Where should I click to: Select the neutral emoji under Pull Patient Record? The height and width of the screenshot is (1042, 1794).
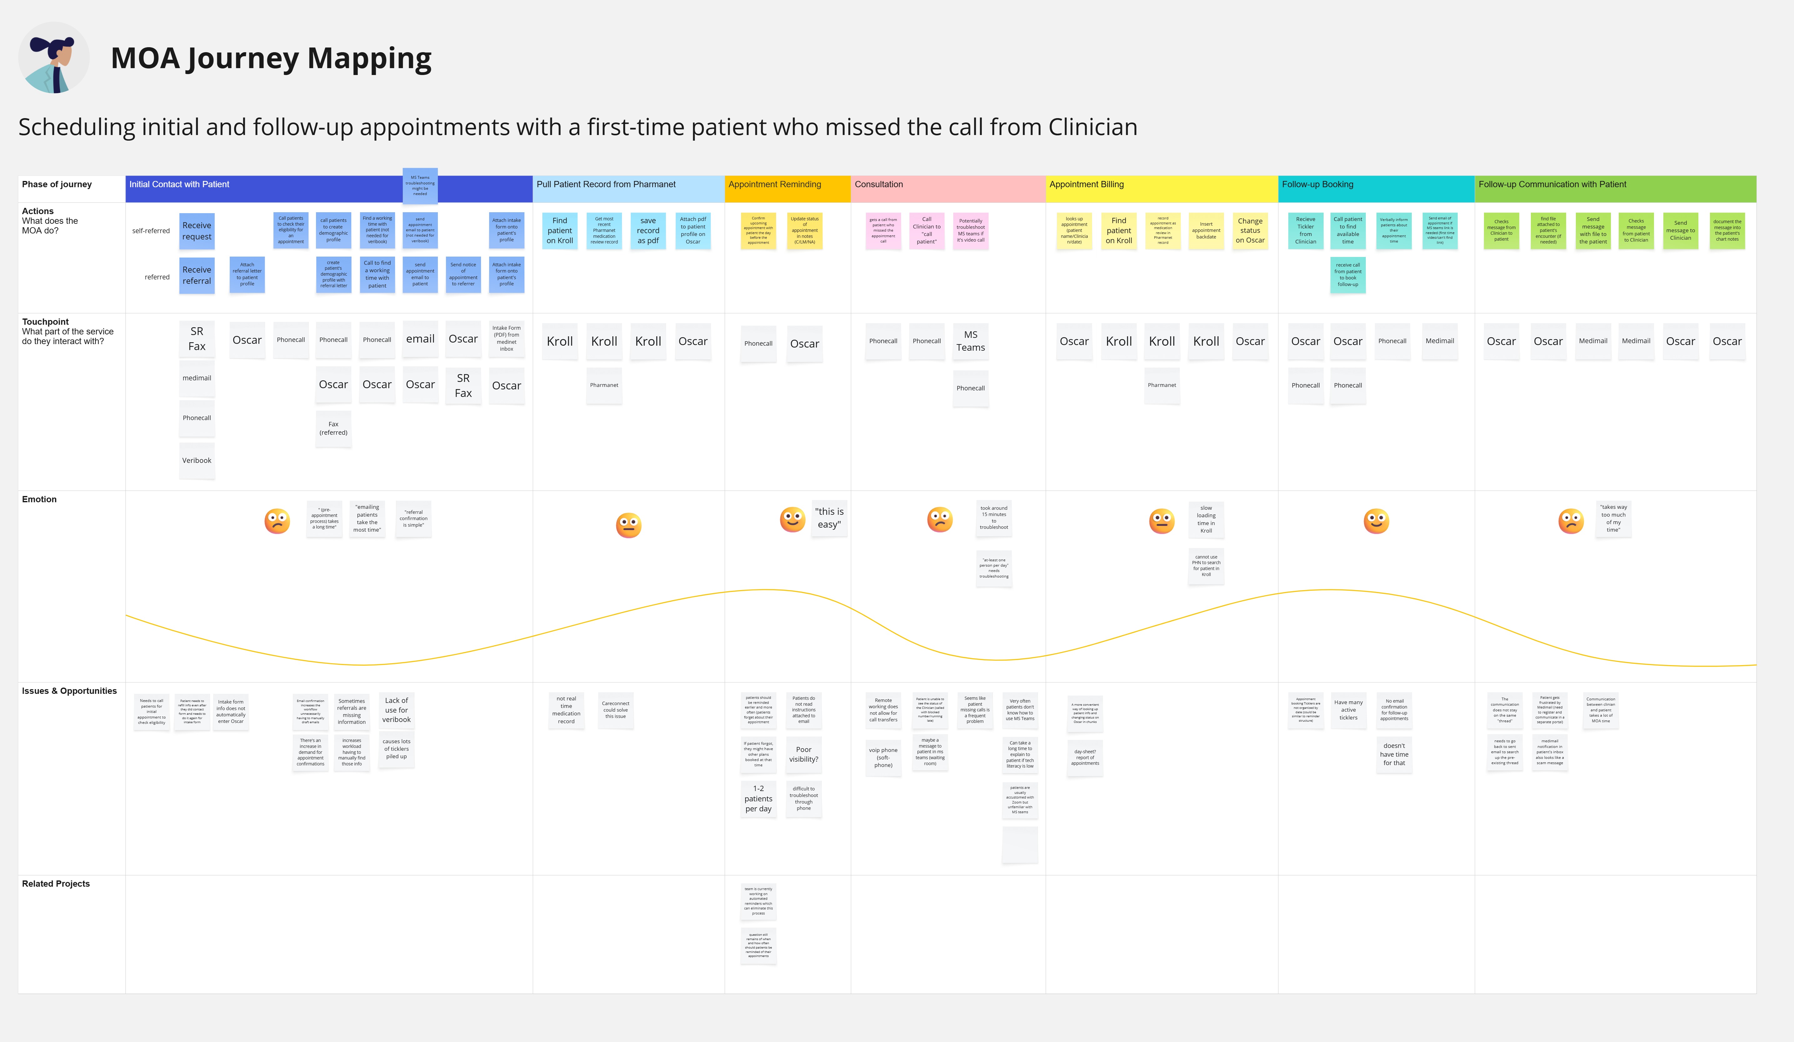(629, 525)
